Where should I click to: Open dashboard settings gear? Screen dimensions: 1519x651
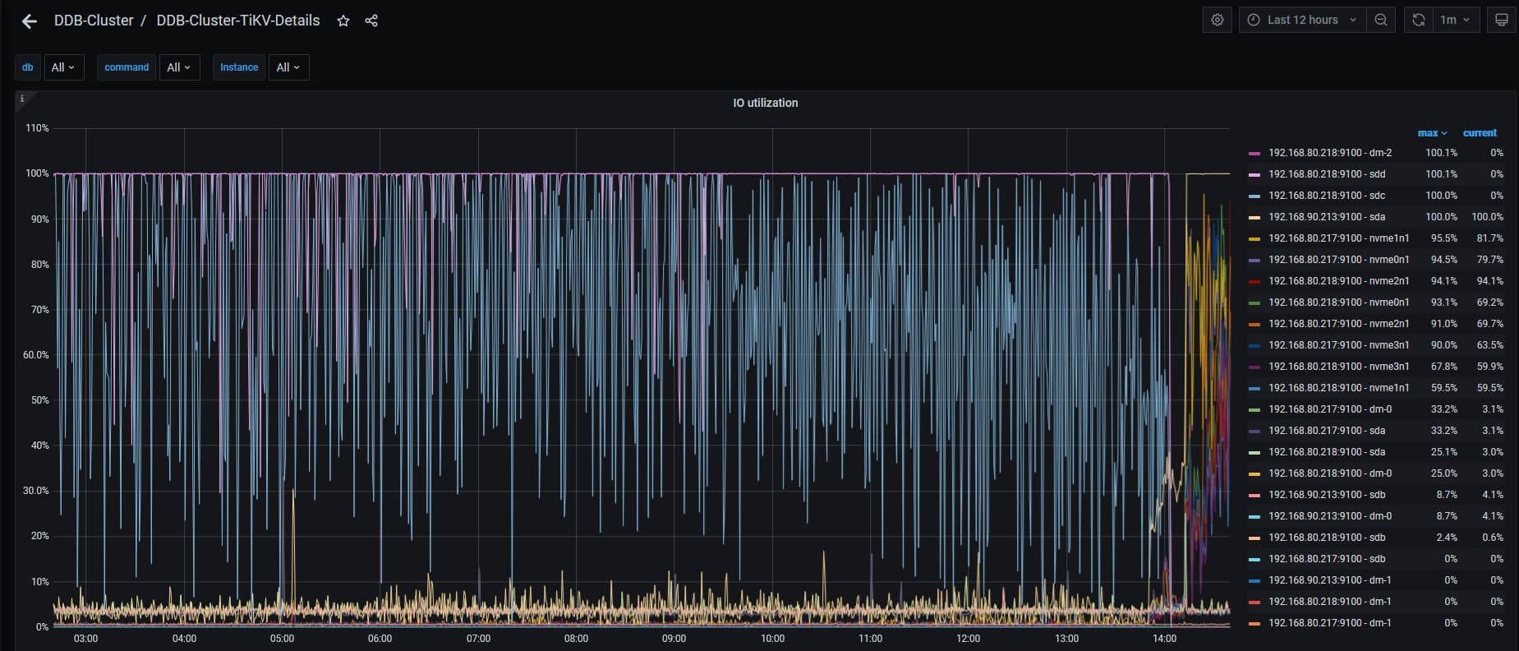coord(1218,20)
